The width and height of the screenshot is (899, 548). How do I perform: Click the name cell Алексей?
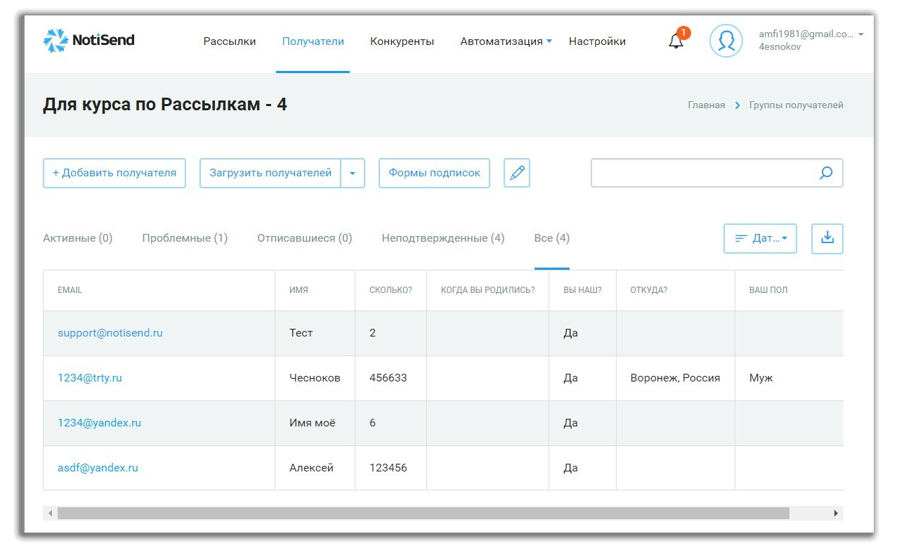tap(311, 468)
